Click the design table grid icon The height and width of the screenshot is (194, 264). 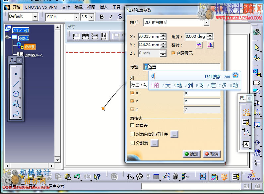click(x=156, y=177)
